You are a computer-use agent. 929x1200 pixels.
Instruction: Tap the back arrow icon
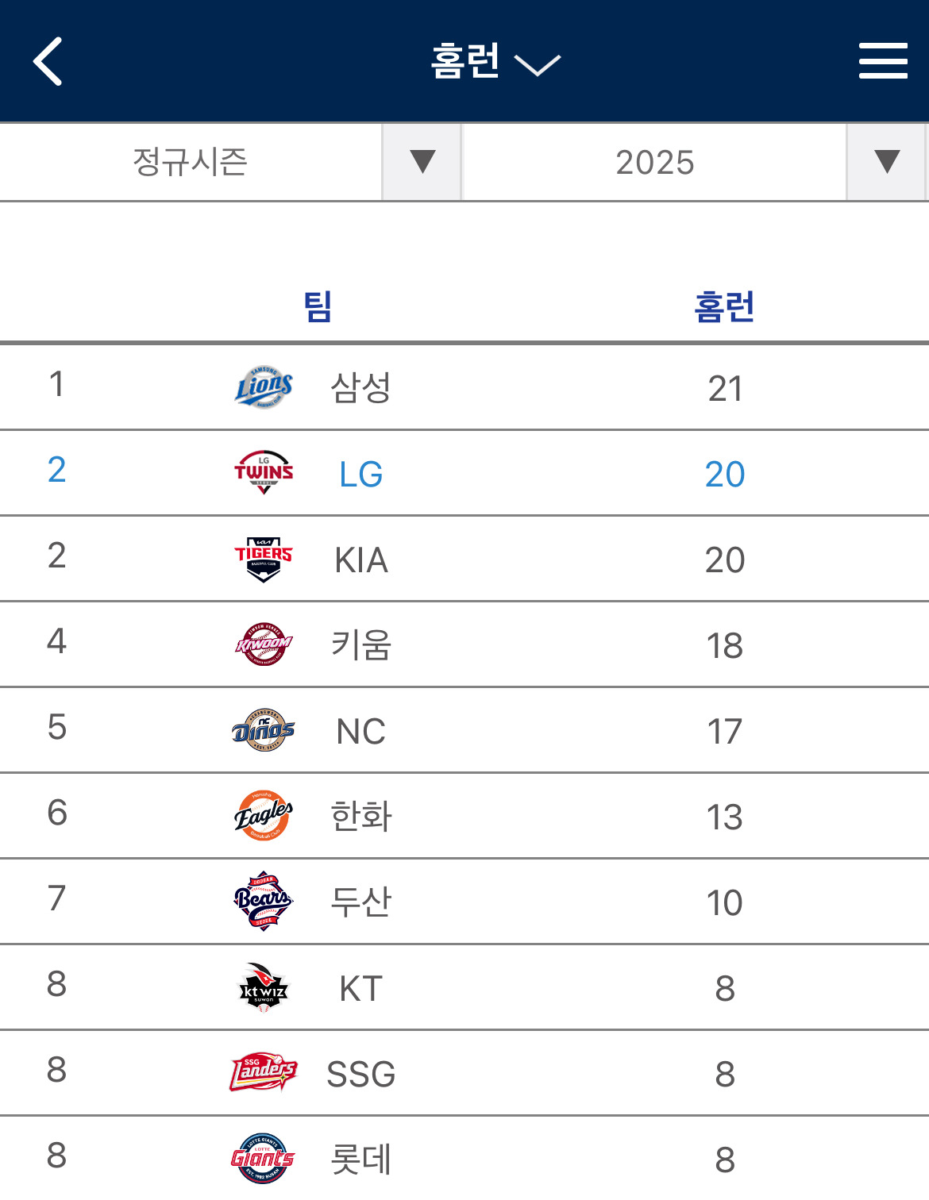coord(48,61)
